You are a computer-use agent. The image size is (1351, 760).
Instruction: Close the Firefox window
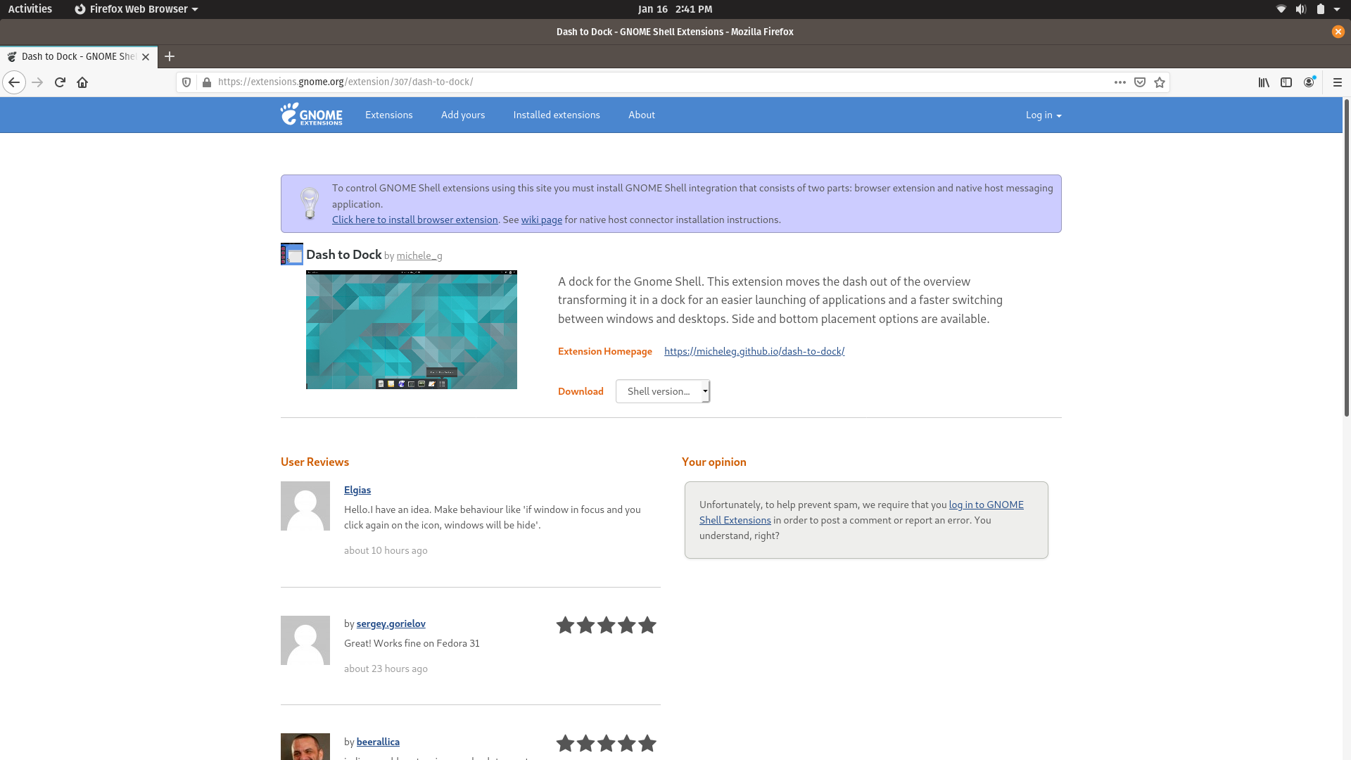tap(1338, 32)
